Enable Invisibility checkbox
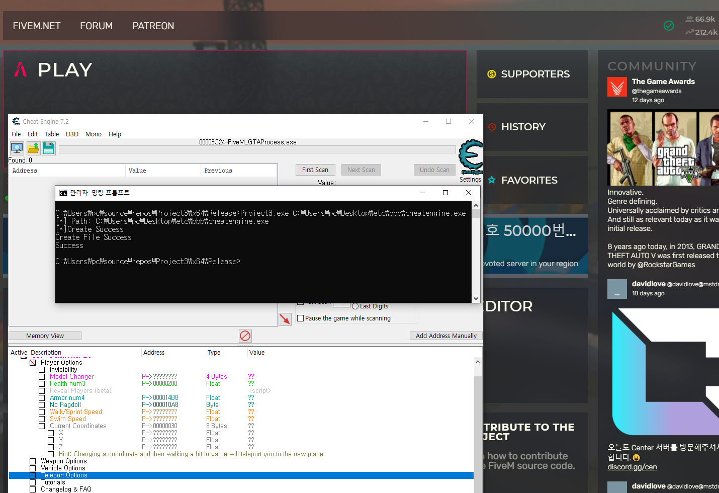 (42, 370)
